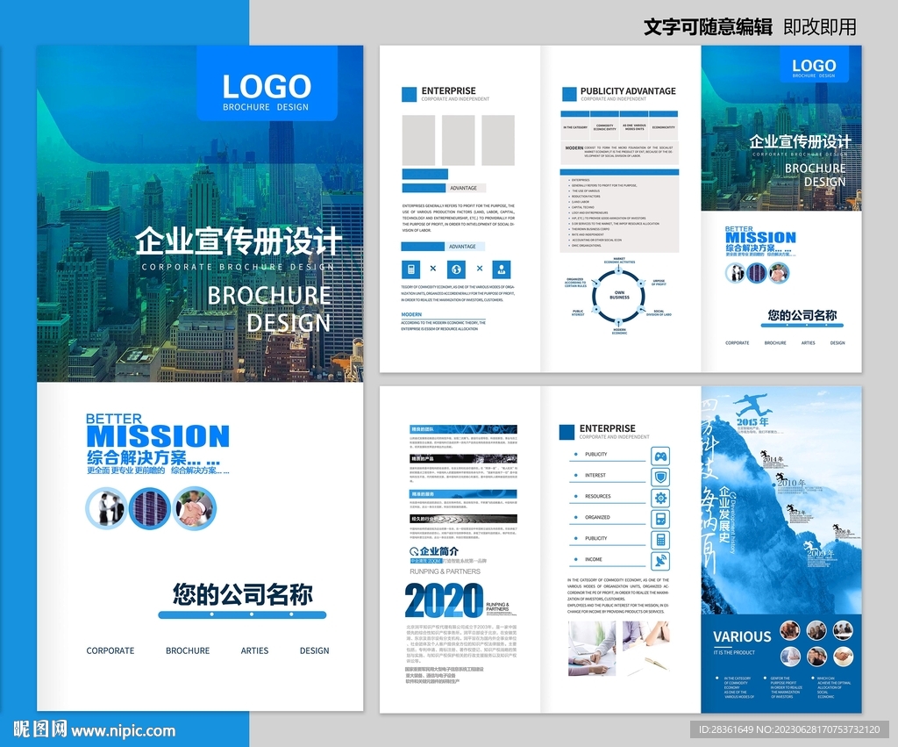Click the 企业宣传册设计 title on the large cover
Image resolution: width=898 pixels, height=747 pixels.
click(x=239, y=241)
